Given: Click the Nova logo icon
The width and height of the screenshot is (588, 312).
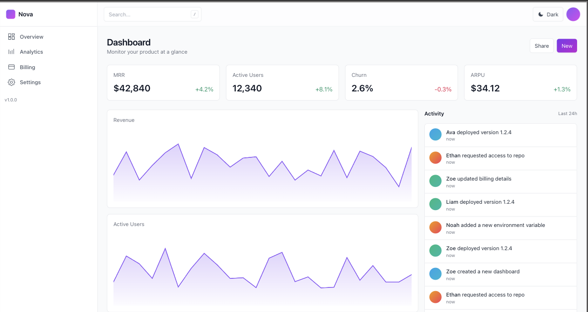Looking at the screenshot, I should [10, 14].
